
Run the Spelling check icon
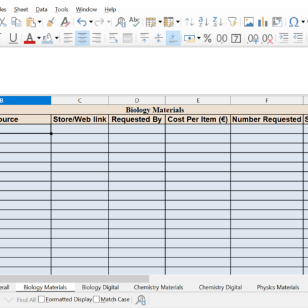coord(134,22)
